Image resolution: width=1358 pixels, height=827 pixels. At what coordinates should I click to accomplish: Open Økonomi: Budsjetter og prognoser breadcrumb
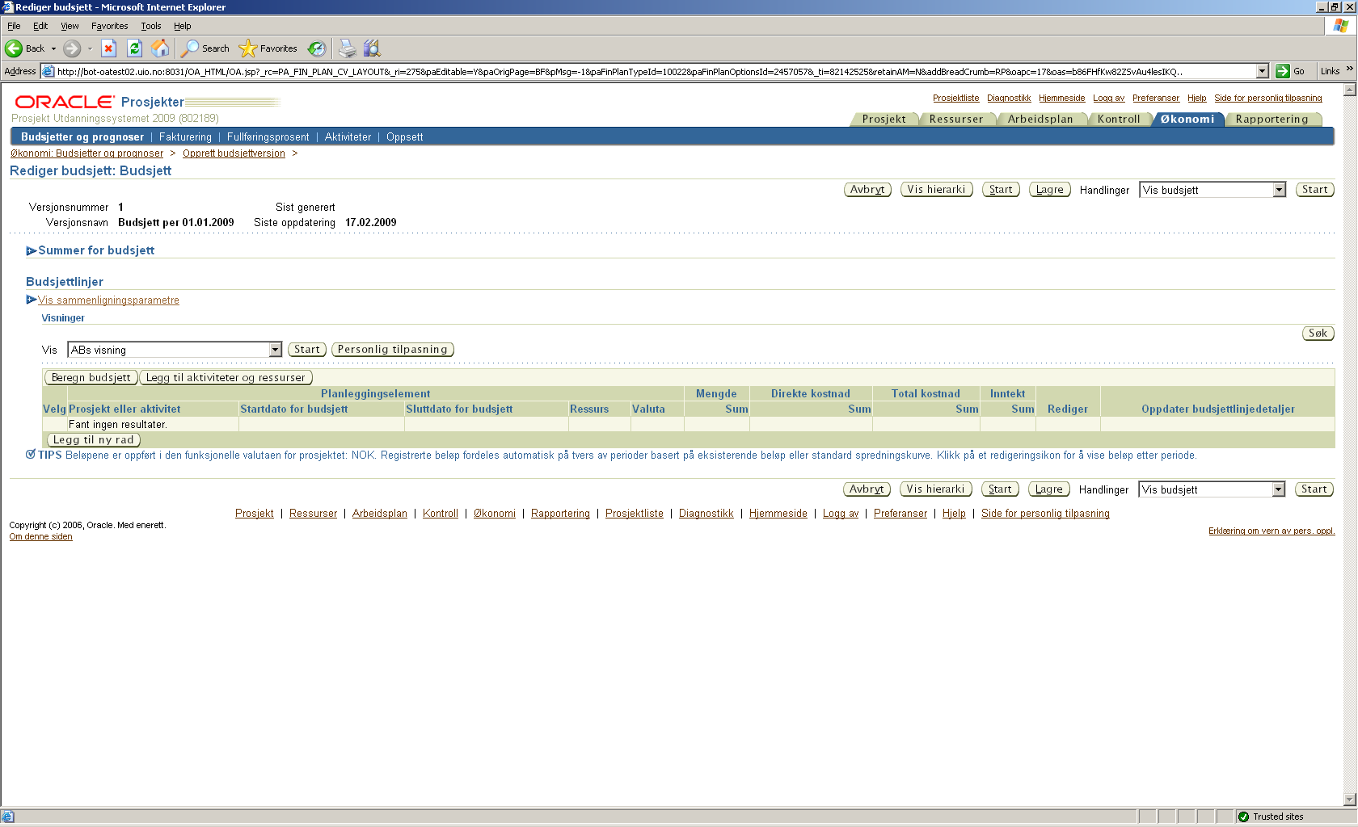(x=86, y=153)
